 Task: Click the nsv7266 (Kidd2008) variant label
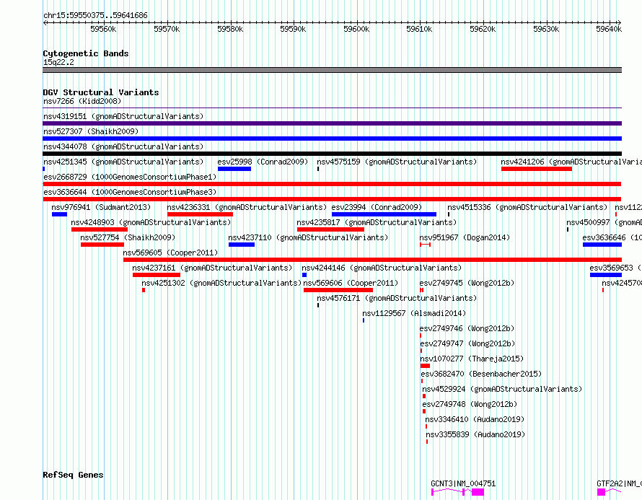82,101
